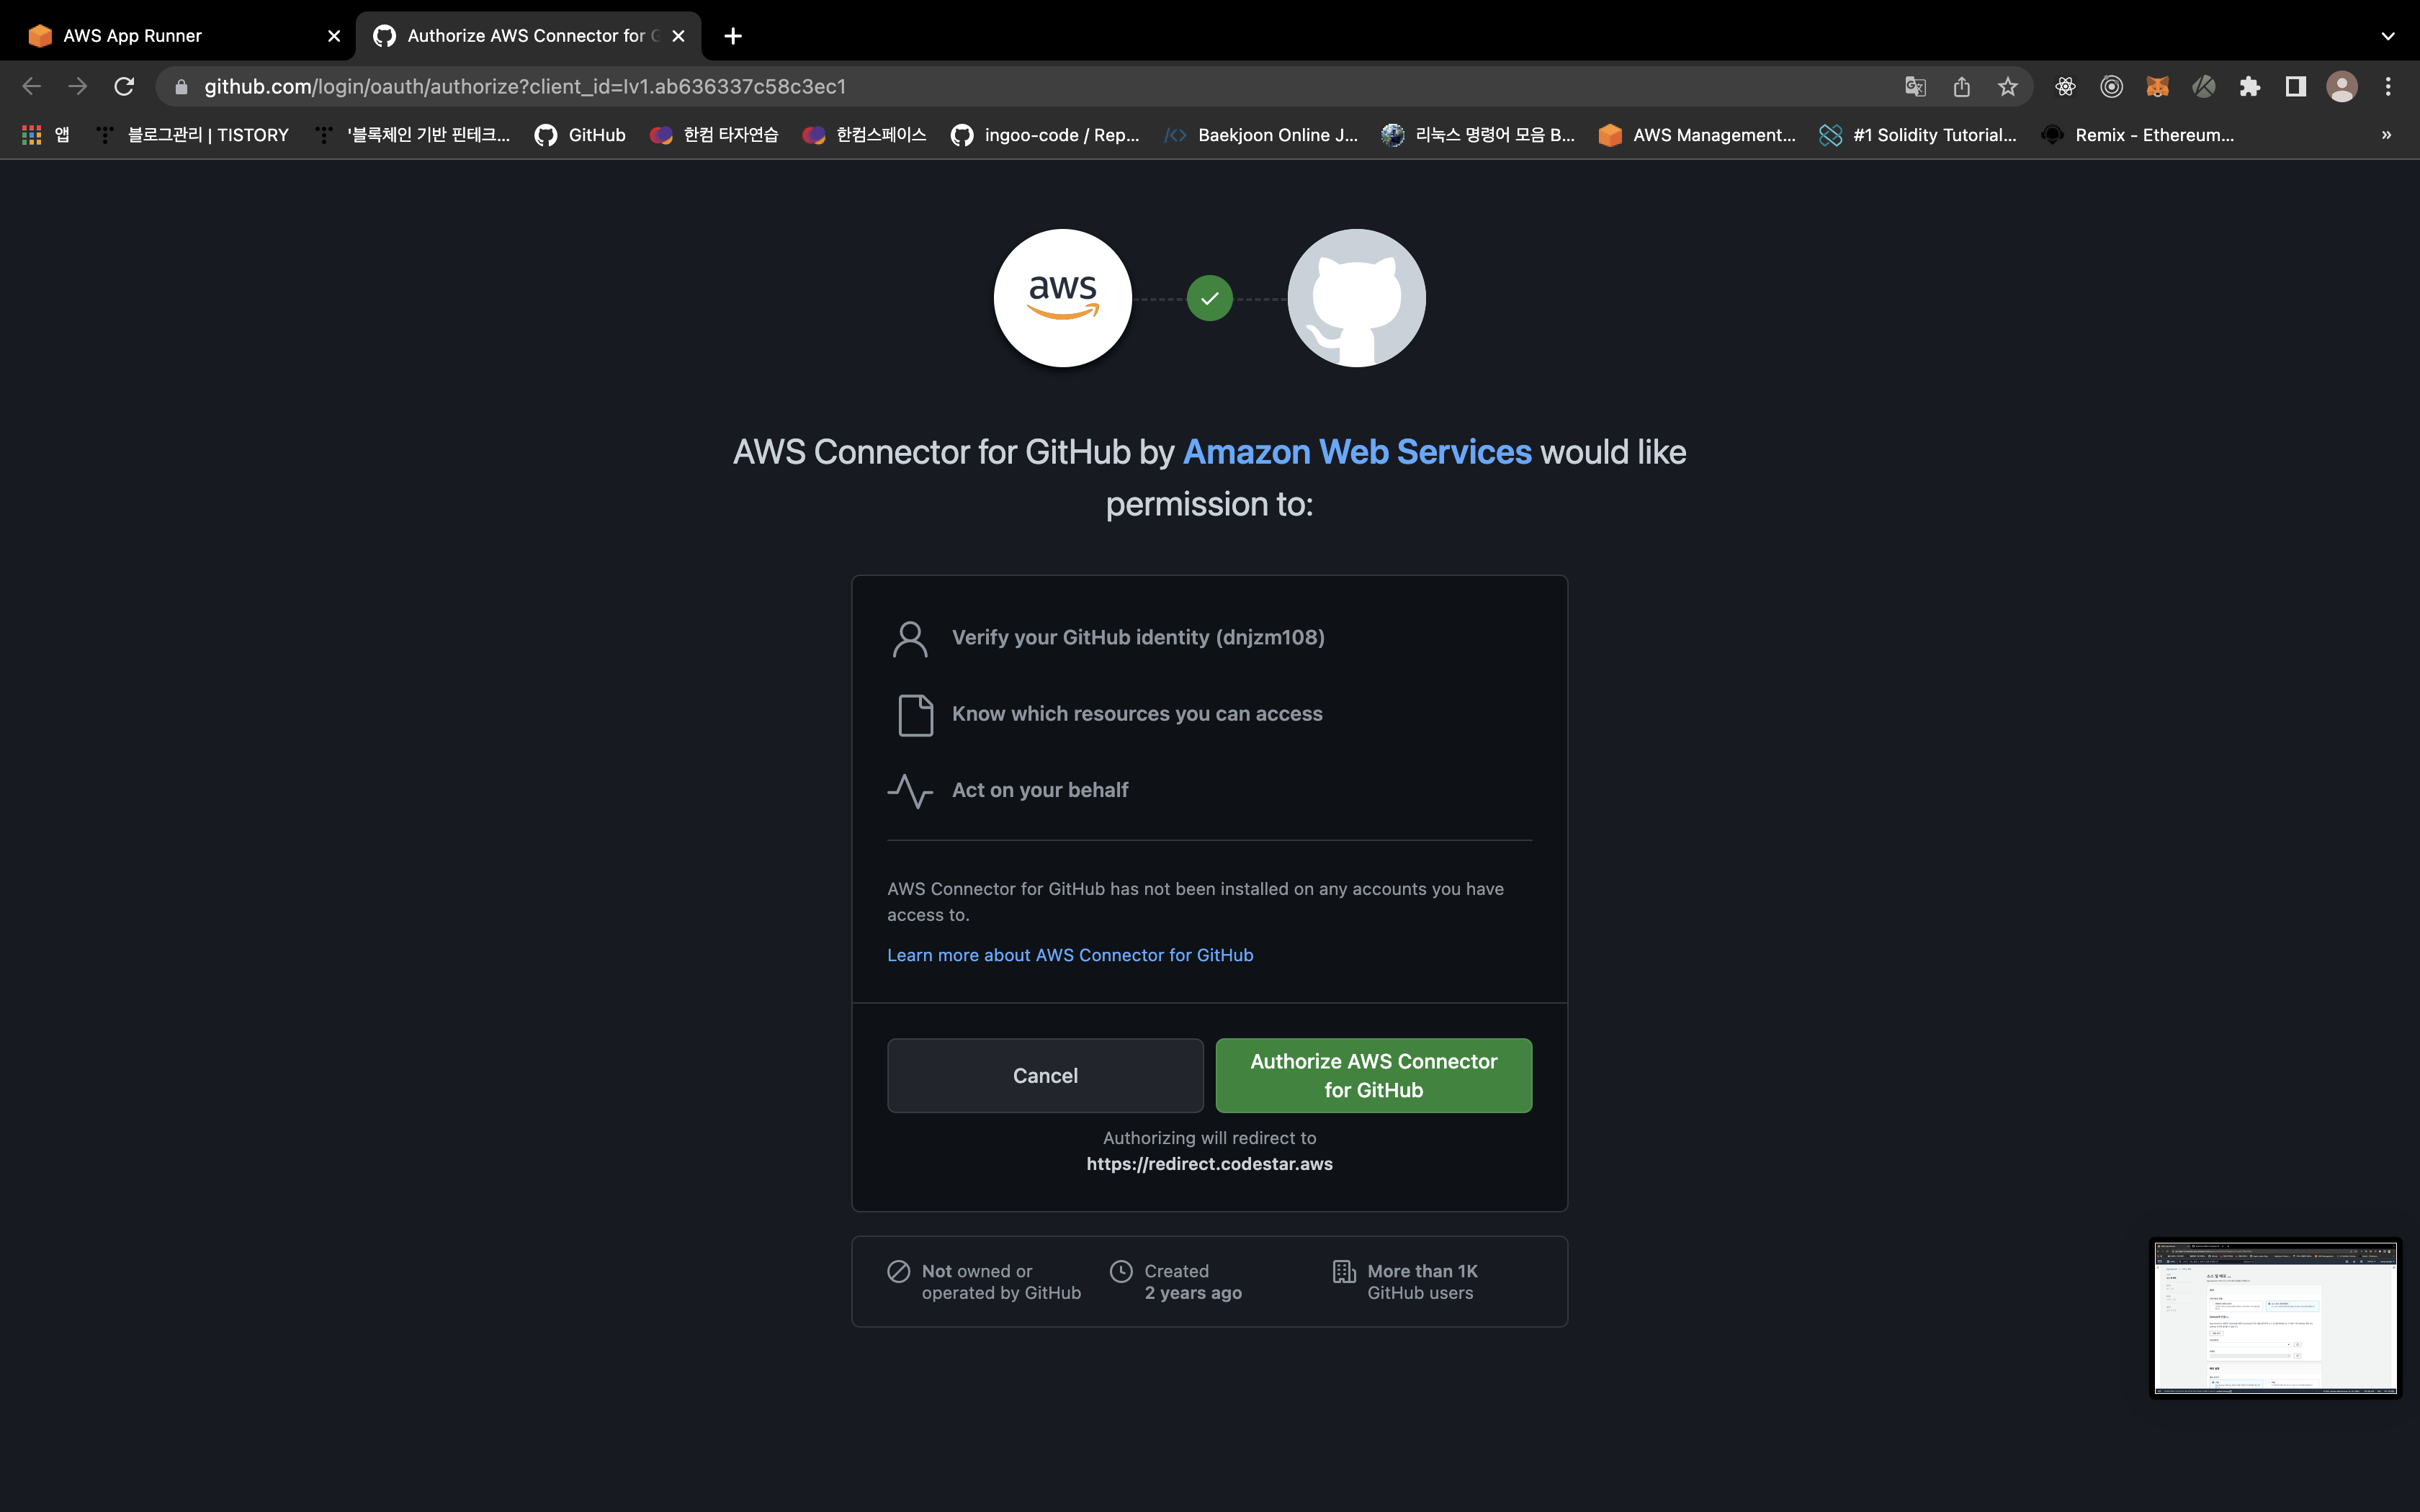Open Learn more about AWS Connector link

pos(1069,955)
